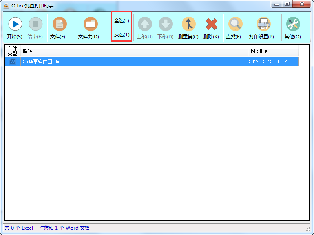The image size is (314, 235).
Task: Click the 结束(E) stop icon
Action: [35, 24]
